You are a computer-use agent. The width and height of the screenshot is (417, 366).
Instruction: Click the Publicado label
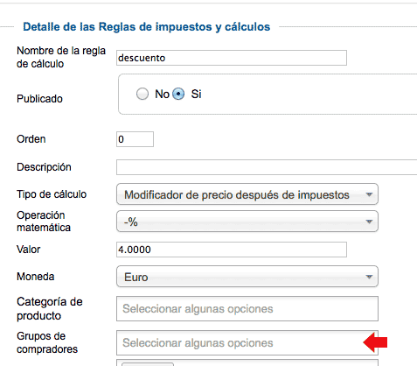click(39, 99)
